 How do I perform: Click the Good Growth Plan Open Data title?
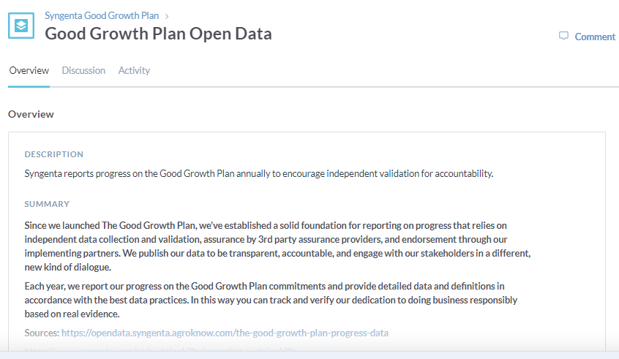[158, 34]
